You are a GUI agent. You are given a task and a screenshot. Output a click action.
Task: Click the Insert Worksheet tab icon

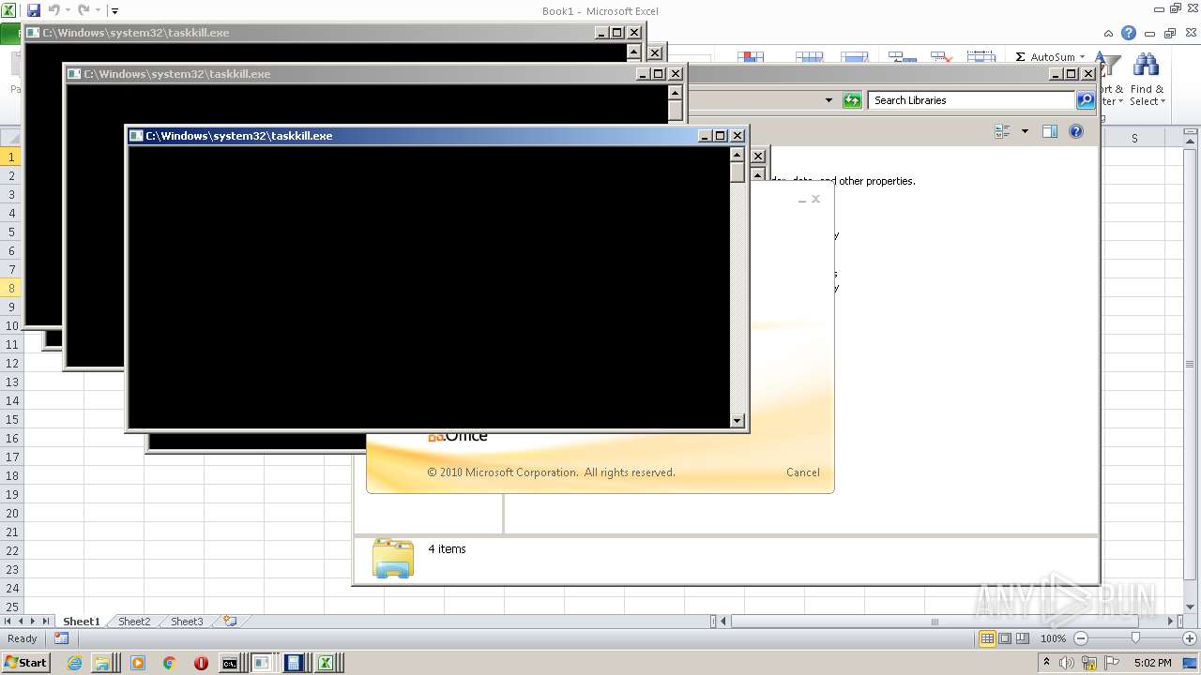coord(230,622)
